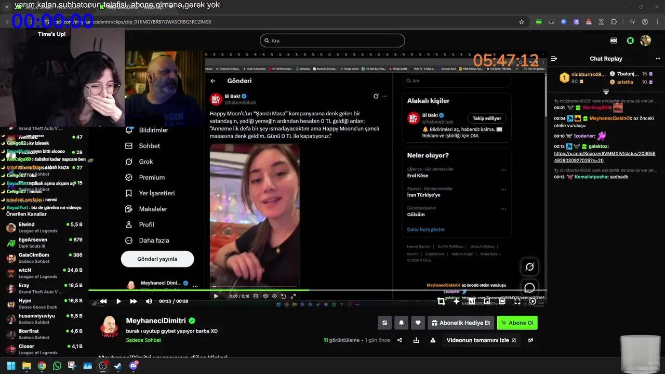Click the green Abone Ol button
The image size is (665, 374).
(x=517, y=323)
